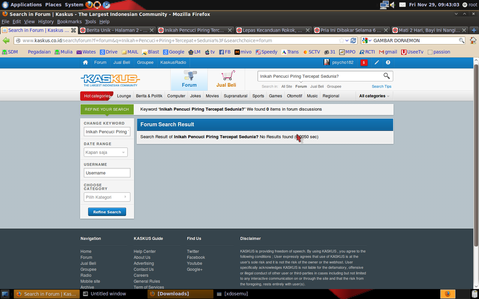Screen dimensions: 479x299
Task: Bookmark this page with the star icon
Action: click(341, 40)
